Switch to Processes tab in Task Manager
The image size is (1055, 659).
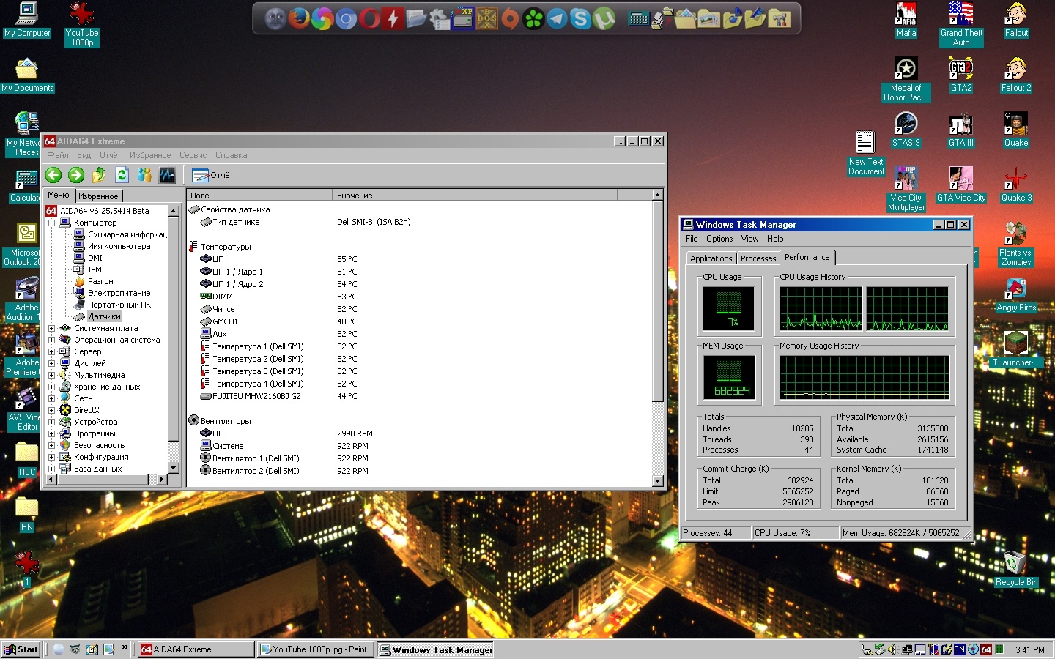tap(758, 258)
